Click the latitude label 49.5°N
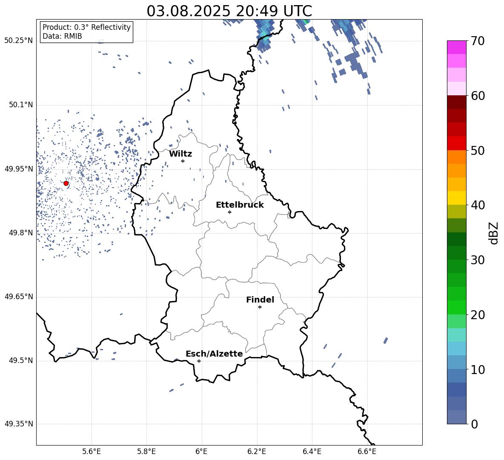Screen dimensions: 504x460 [x=21, y=360]
